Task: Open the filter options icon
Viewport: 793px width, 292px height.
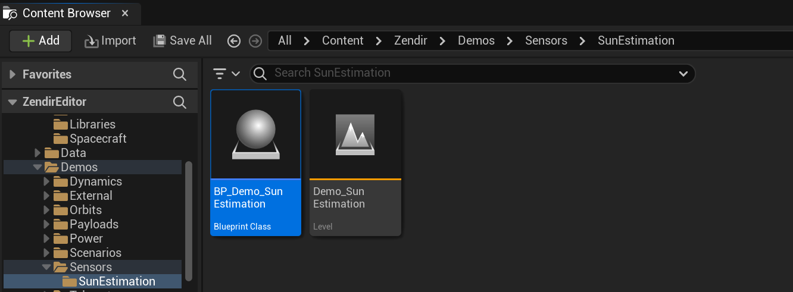Action: [x=226, y=73]
